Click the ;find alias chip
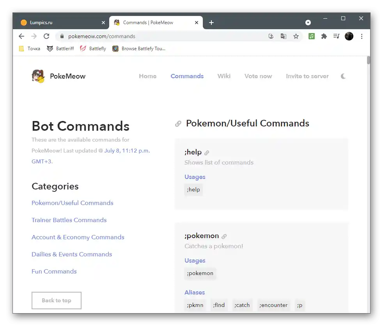 tap(219, 305)
